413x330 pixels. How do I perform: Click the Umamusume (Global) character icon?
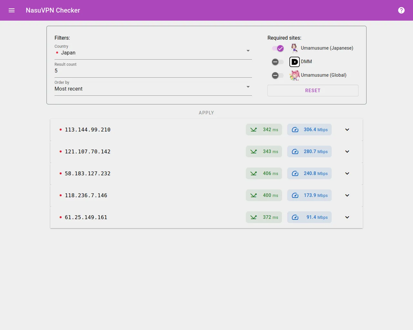294,75
